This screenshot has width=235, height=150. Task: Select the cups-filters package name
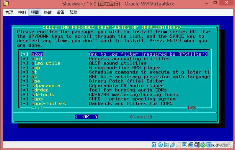point(49,103)
